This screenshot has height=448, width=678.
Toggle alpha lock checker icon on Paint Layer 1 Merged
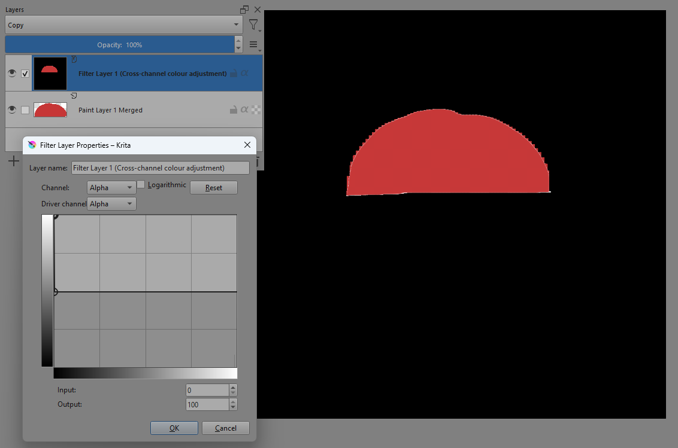tap(256, 109)
